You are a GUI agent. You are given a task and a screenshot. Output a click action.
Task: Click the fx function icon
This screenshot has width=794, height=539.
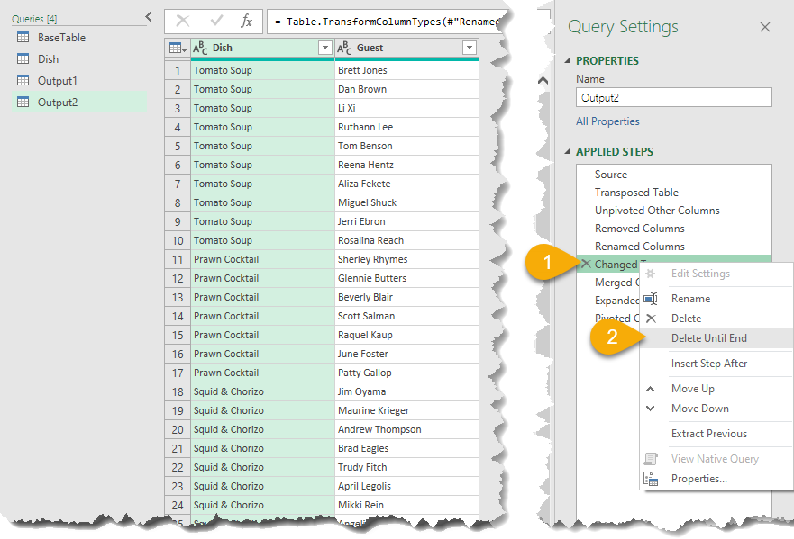pos(246,21)
